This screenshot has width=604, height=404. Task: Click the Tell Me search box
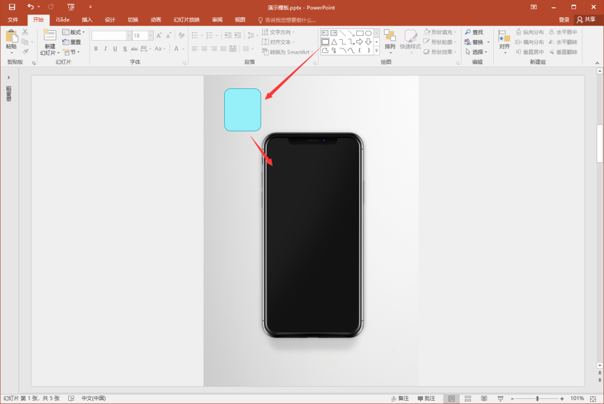click(287, 20)
